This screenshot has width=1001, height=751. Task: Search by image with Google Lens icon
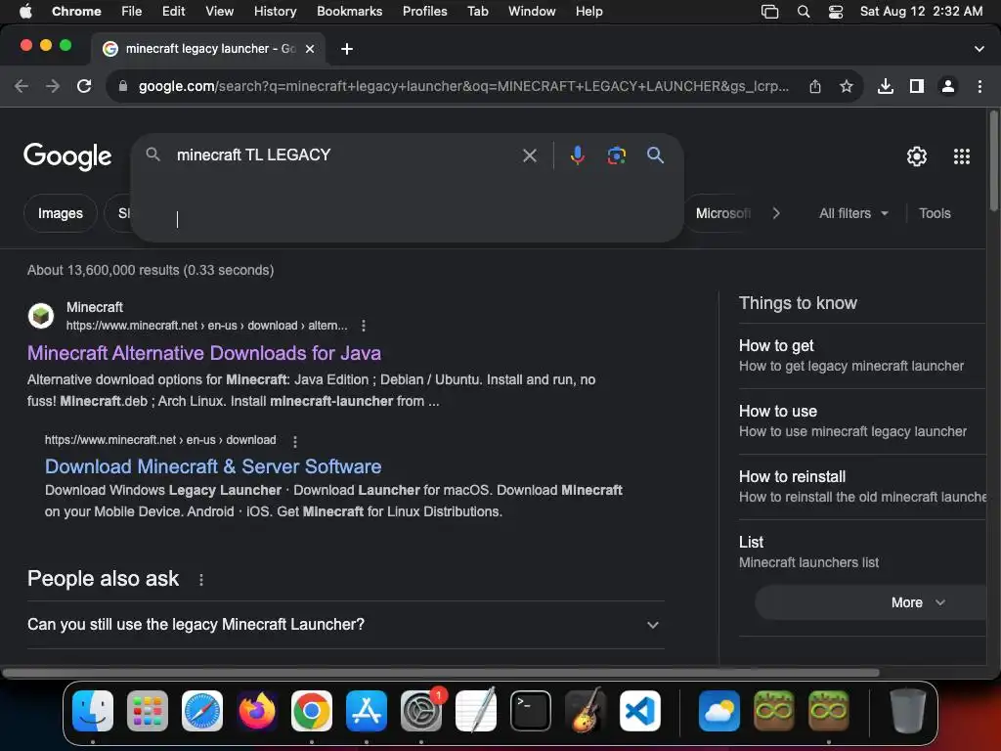(616, 155)
